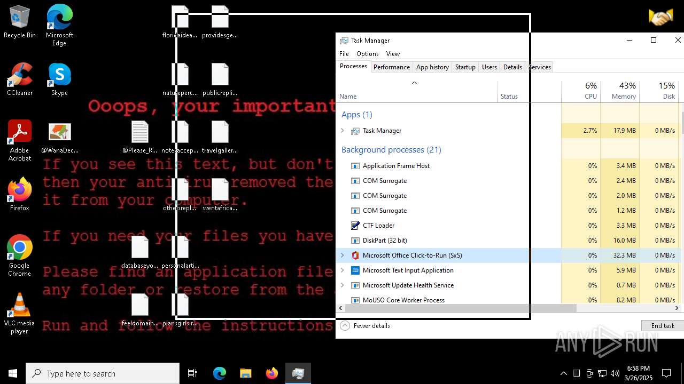684x384 pixels.
Task: Expand Microsoft Office Click-to-Run (SxS) row
Action: (343, 255)
